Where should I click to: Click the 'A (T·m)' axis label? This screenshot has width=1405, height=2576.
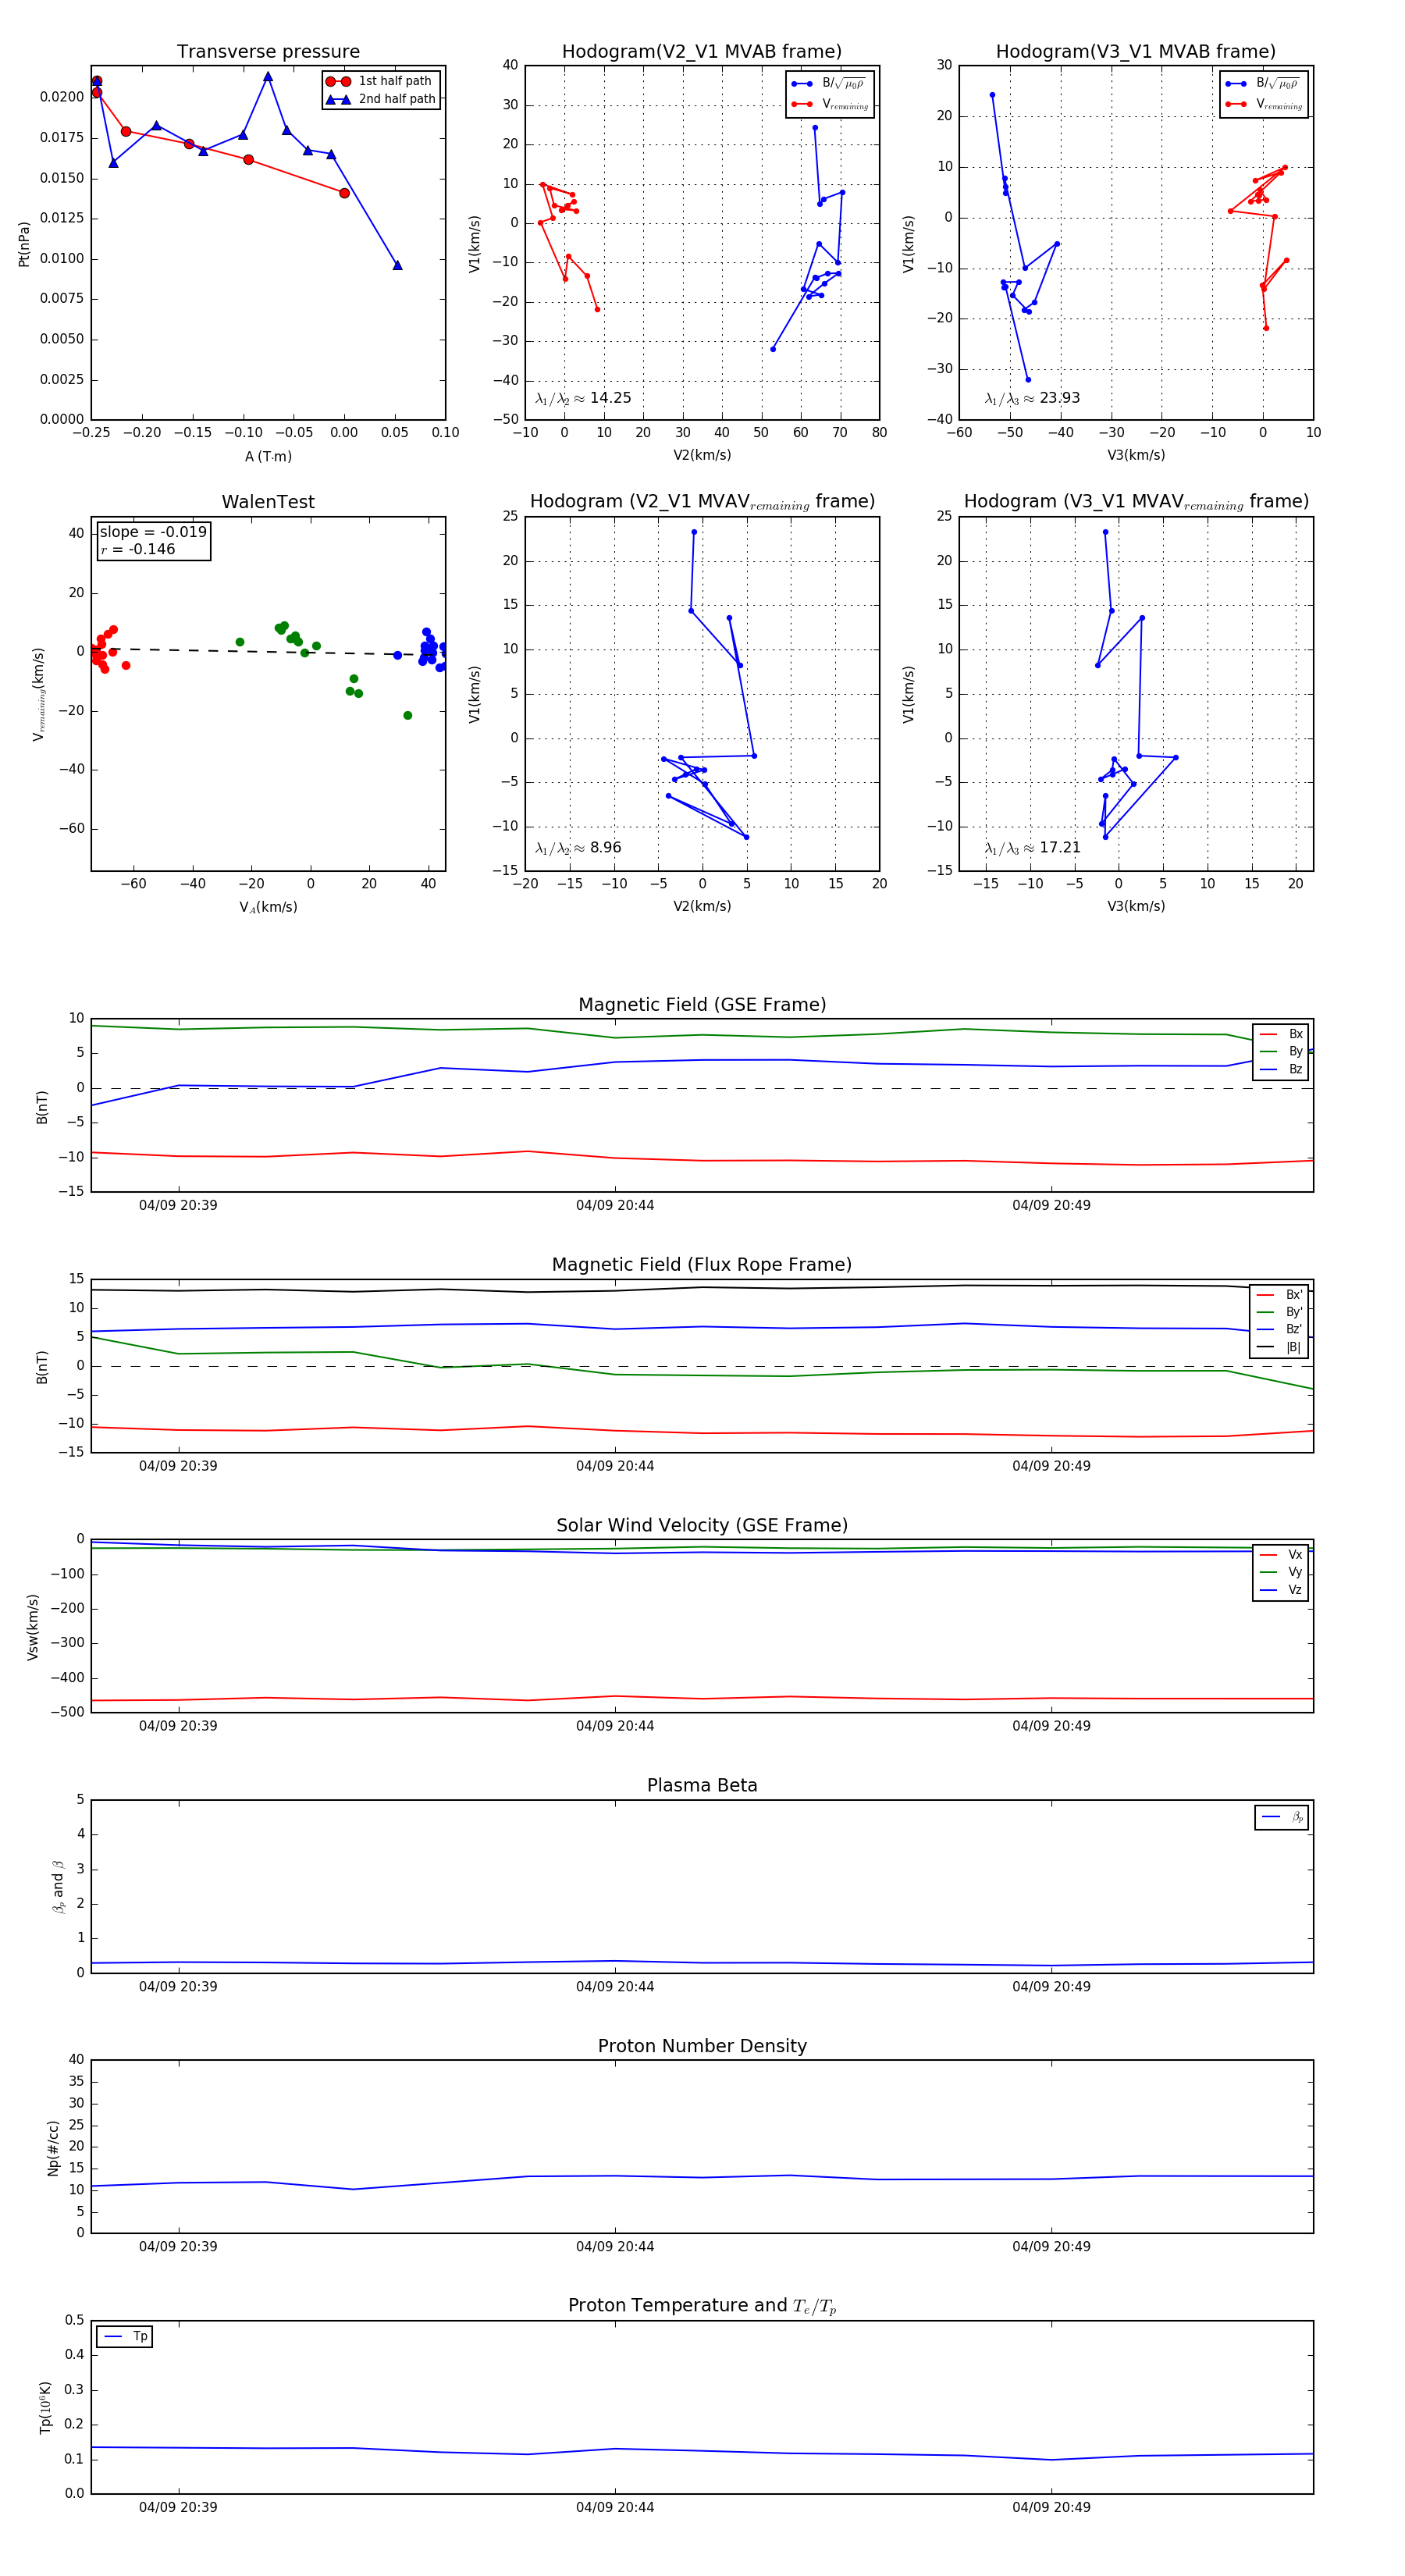[x=268, y=456]
